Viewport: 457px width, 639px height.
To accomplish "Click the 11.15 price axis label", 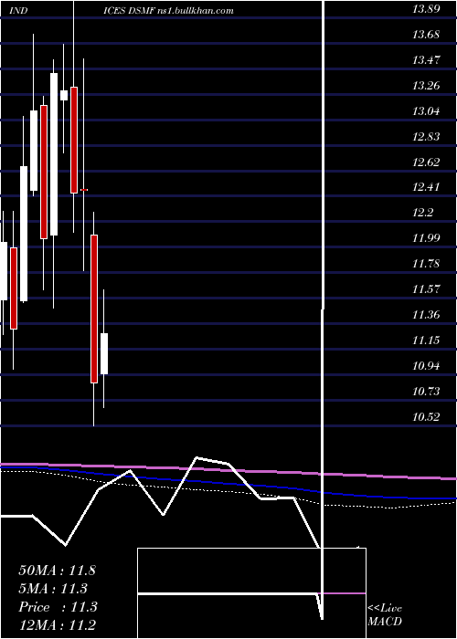I will 426,340.
